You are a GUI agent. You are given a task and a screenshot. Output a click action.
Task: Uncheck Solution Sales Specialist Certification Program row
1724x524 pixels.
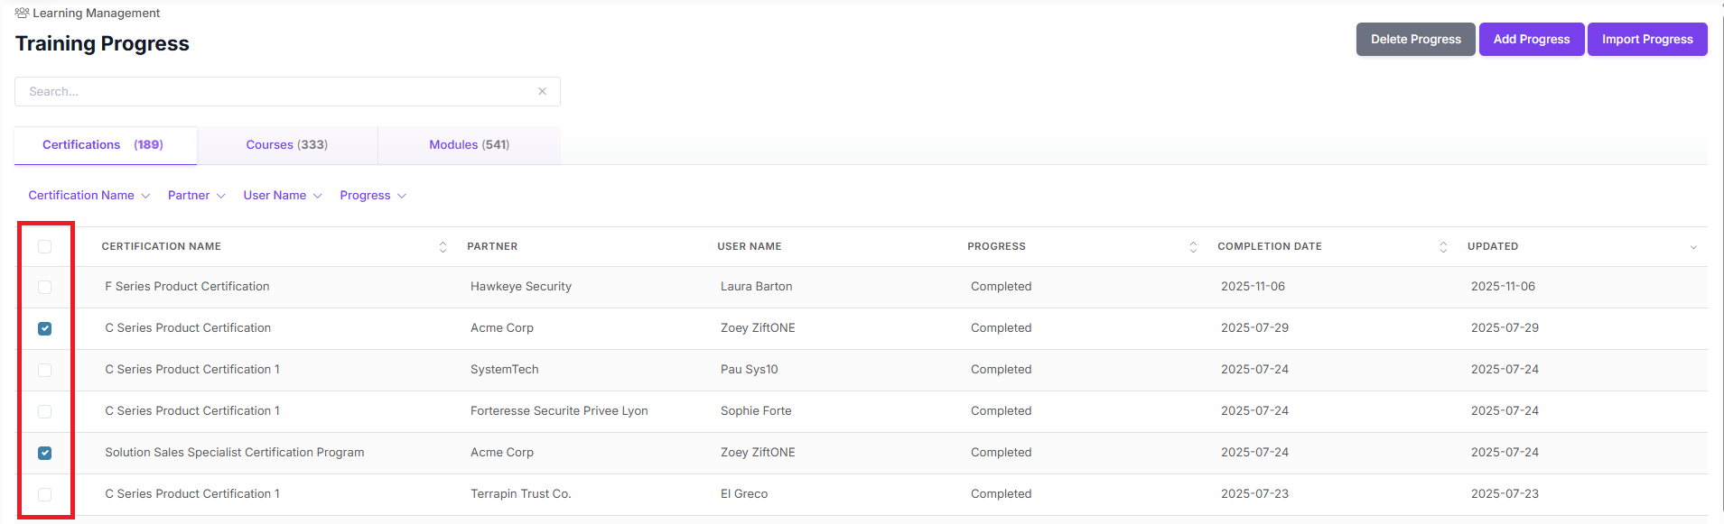(x=45, y=453)
